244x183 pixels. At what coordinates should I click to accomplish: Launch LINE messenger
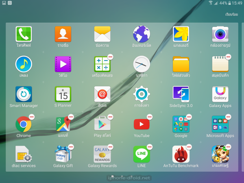pyautogui.click(x=142, y=154)
